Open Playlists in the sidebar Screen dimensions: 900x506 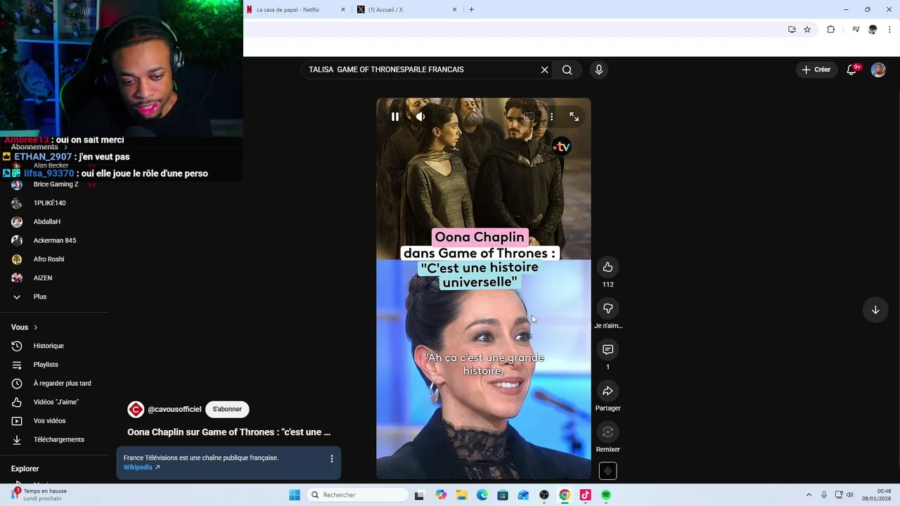click(x=46, y=365)
